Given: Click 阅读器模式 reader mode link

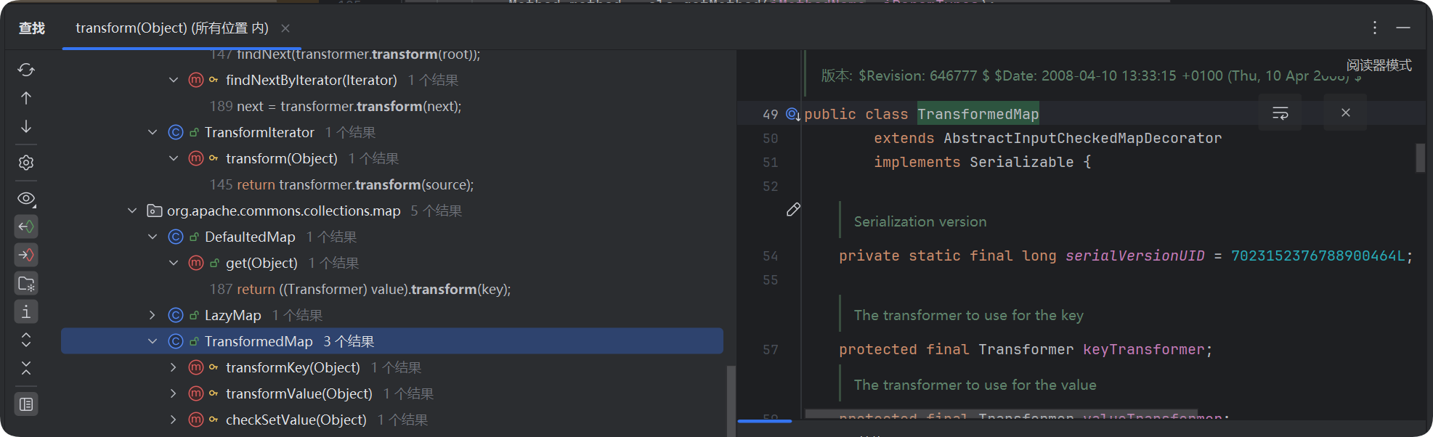Looking at the screenshot, I should pyautogui.click(x=1379, y=65).
